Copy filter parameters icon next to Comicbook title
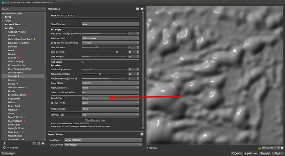 tap(138, 9)
